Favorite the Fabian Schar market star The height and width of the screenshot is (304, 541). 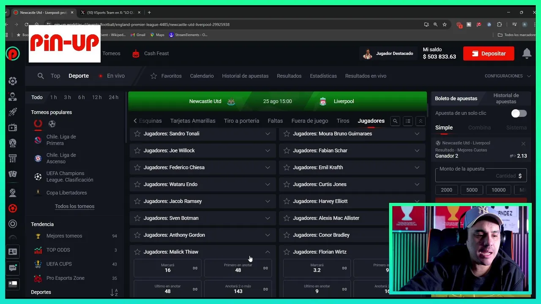click(x=287, y=151)
